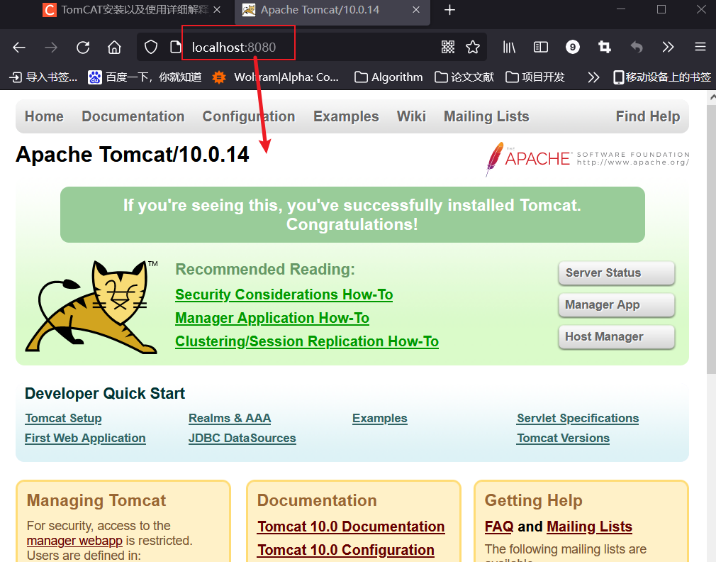Image resolution: width=716 pixels, height=562 pixels.
Task: Click the shield tracking protection icon
Action: coord(151,47)
